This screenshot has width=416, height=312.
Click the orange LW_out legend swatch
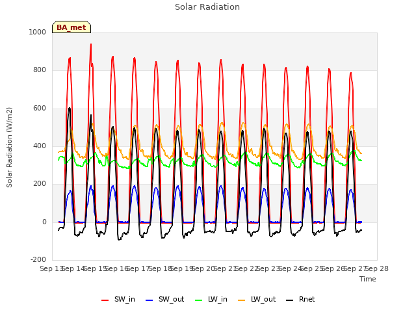point(242,300)
